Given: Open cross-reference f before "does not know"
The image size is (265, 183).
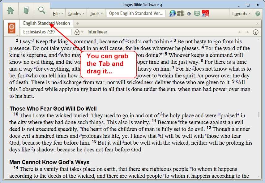Looking at the screenshot, I should coord(193,68).
